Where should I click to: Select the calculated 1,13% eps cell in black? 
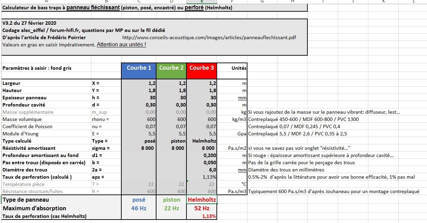[x=202, y=177]
